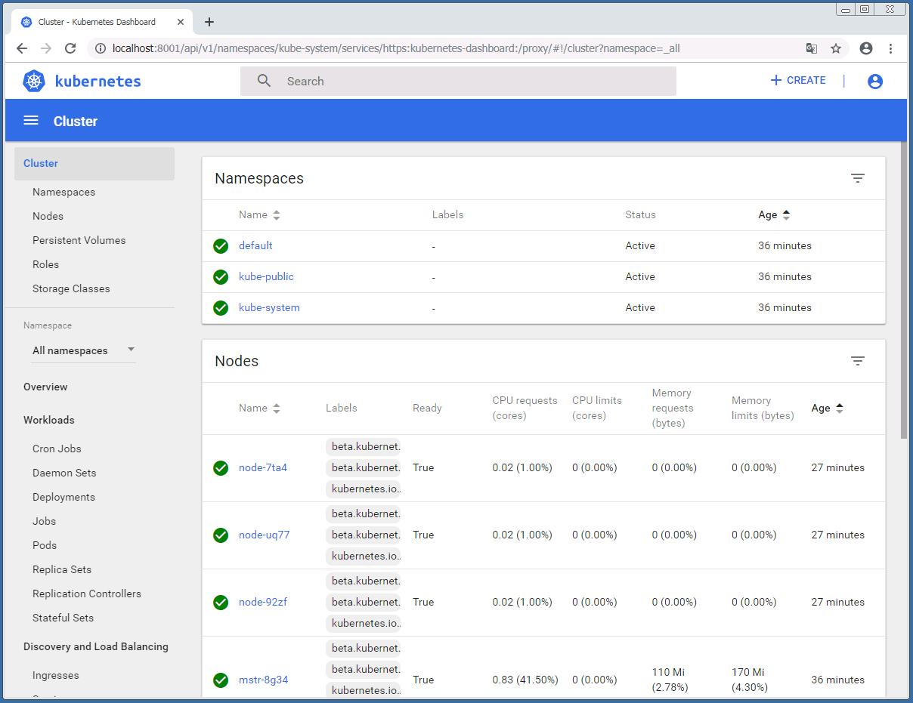Open Persistent Volumes in the sidebar

(79, 241)
